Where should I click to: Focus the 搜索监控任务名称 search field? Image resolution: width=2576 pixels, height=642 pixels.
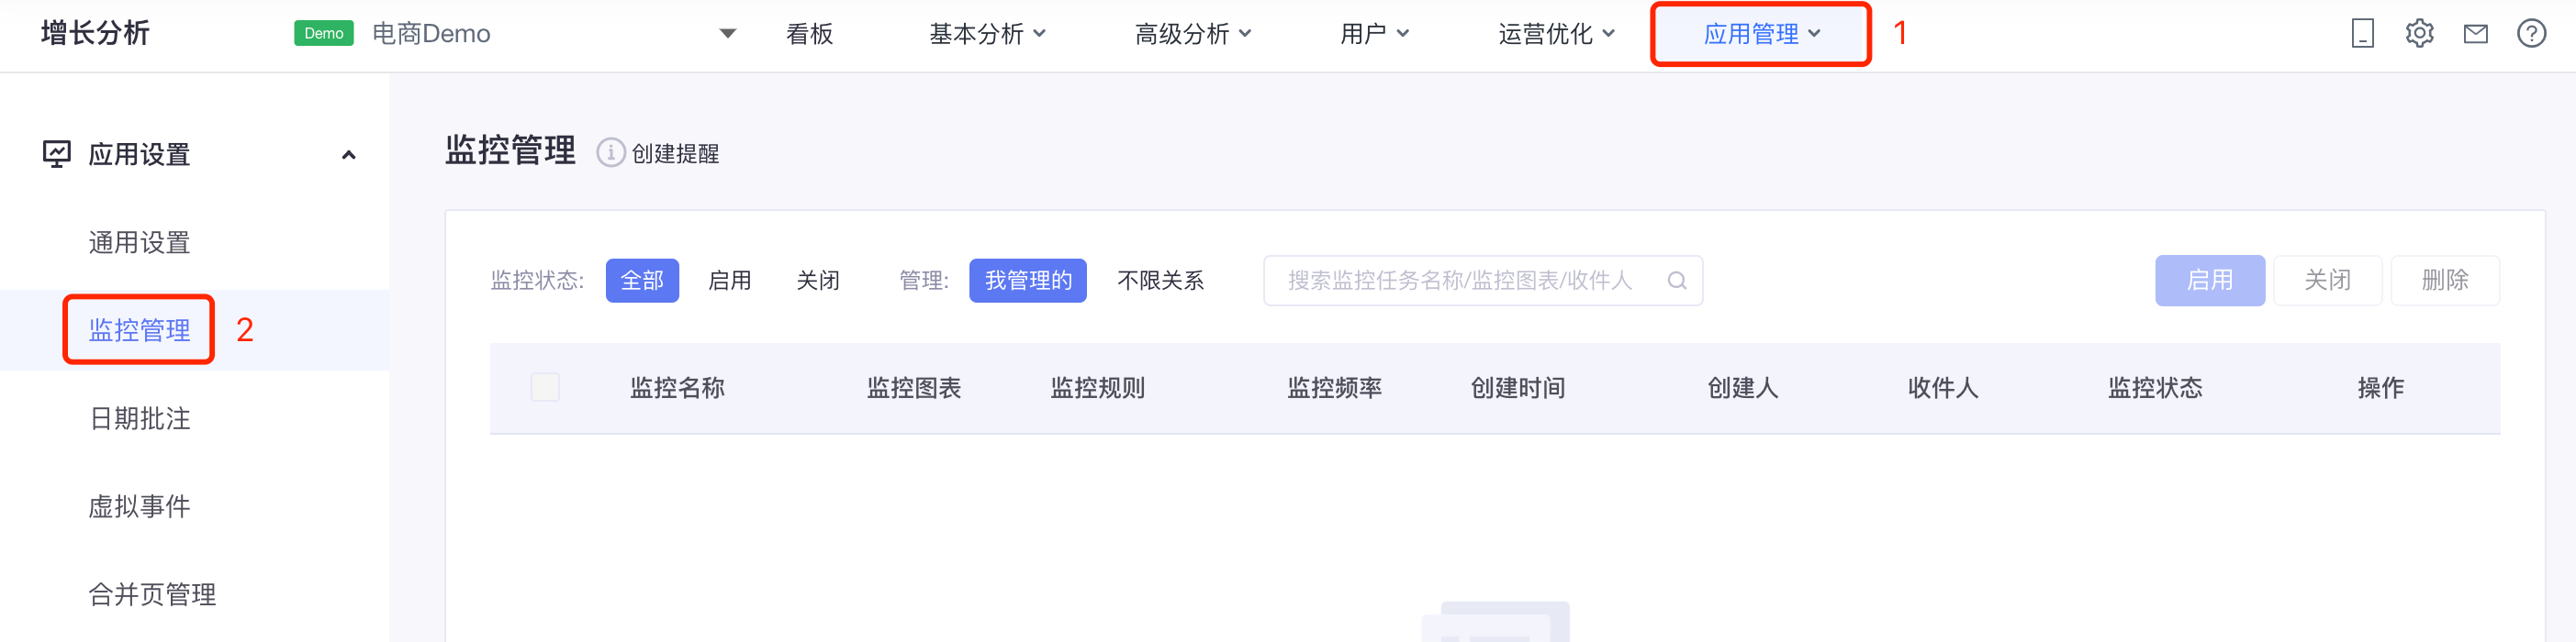(x=1482, y=281)
